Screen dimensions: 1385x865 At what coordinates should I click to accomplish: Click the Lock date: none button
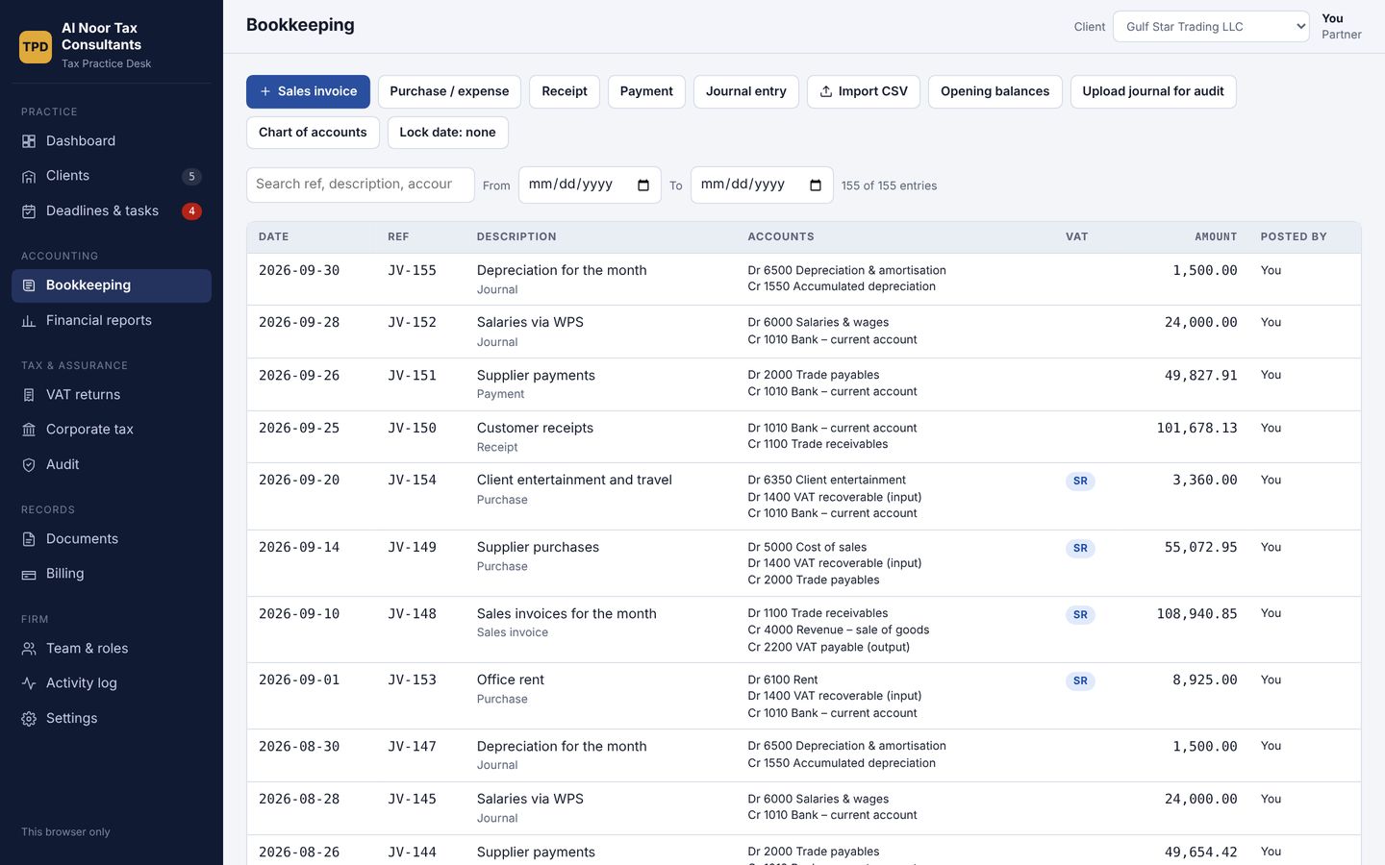click(x=448, y=133)
